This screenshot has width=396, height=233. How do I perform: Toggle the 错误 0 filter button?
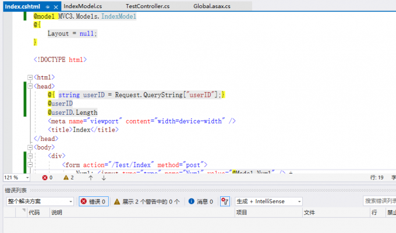[x=94, y=202]
